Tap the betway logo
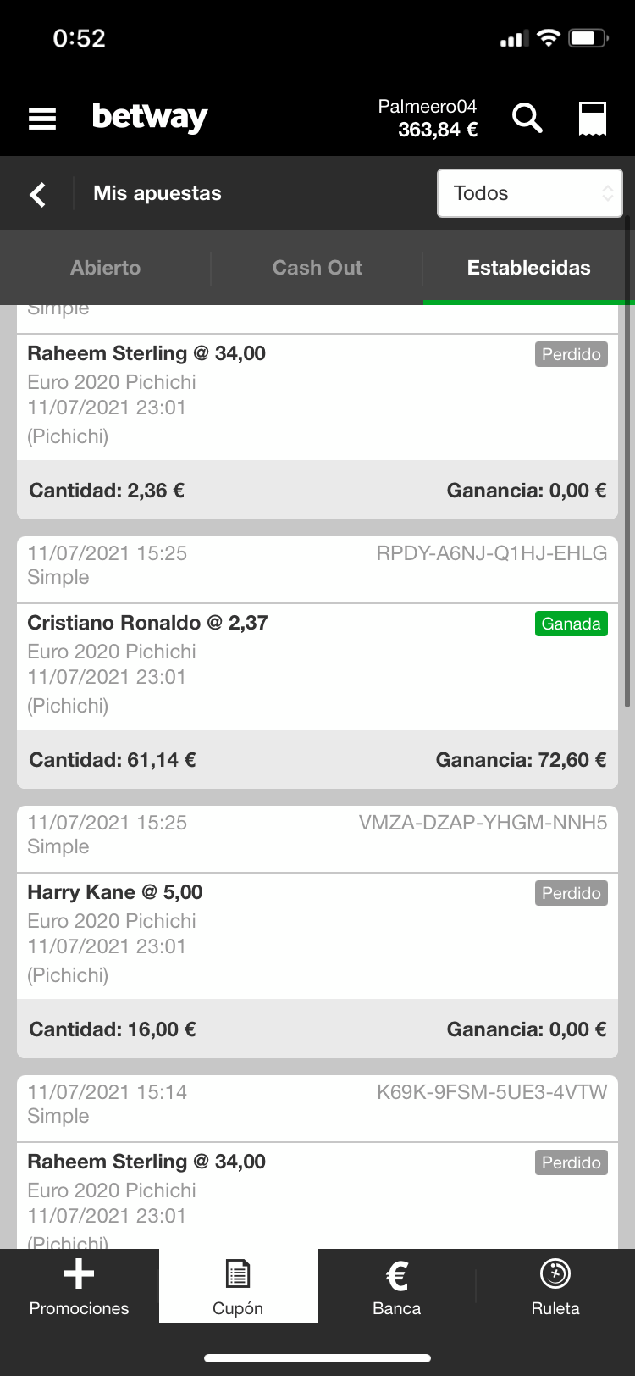Screen dimensions: 635x1376 click(150, 117)
